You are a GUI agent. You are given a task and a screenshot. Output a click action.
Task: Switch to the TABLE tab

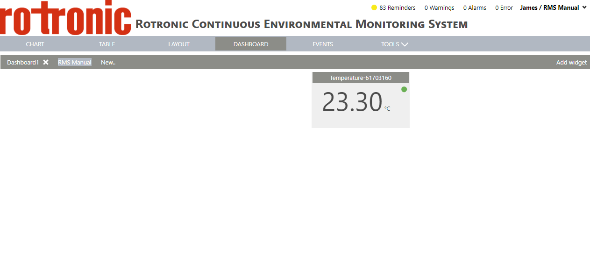107,44
